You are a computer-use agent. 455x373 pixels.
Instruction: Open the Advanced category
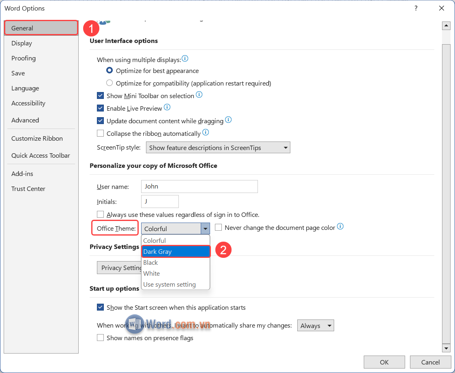(41, 120)
